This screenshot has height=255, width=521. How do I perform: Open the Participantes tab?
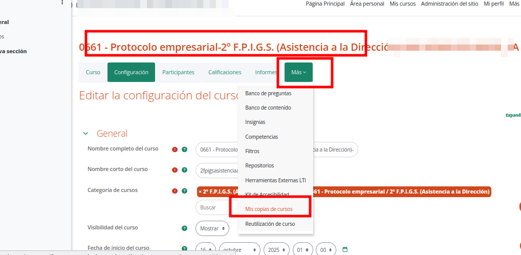(179, 72)
